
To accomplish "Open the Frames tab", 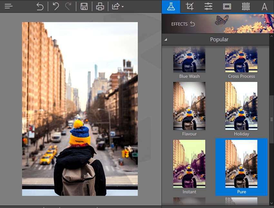I will (x=227, y=6).
